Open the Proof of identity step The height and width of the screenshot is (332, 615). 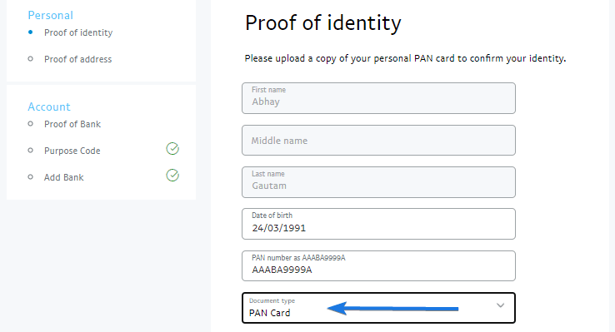(x=78, y=32)
